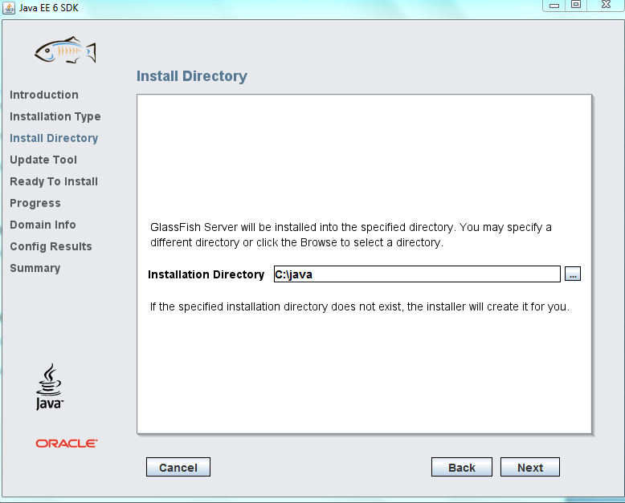
Task: Select the Ready To Install step
Action: coord(54,181)
